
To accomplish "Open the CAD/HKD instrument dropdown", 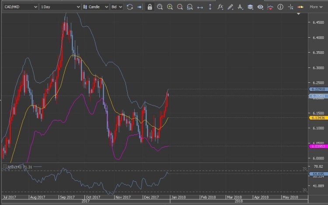I will [x=19, y=7].
